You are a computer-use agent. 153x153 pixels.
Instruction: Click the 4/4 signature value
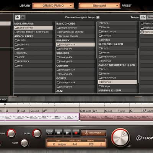75,144
